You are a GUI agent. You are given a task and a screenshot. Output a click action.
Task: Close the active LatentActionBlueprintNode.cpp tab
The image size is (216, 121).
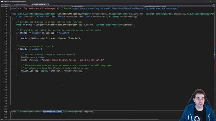click(48, 4)
